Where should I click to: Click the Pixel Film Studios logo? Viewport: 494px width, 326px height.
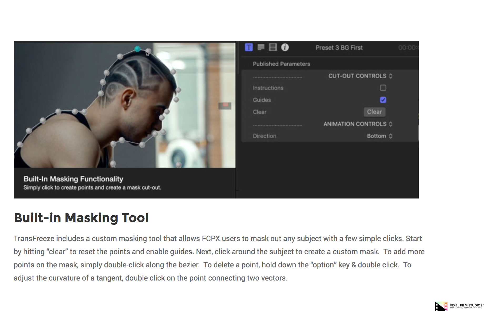[x=459, y=306]
